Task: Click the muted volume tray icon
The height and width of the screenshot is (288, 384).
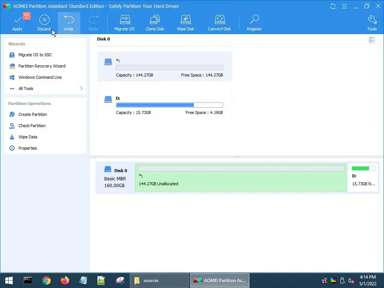Action: pos(351,280)
